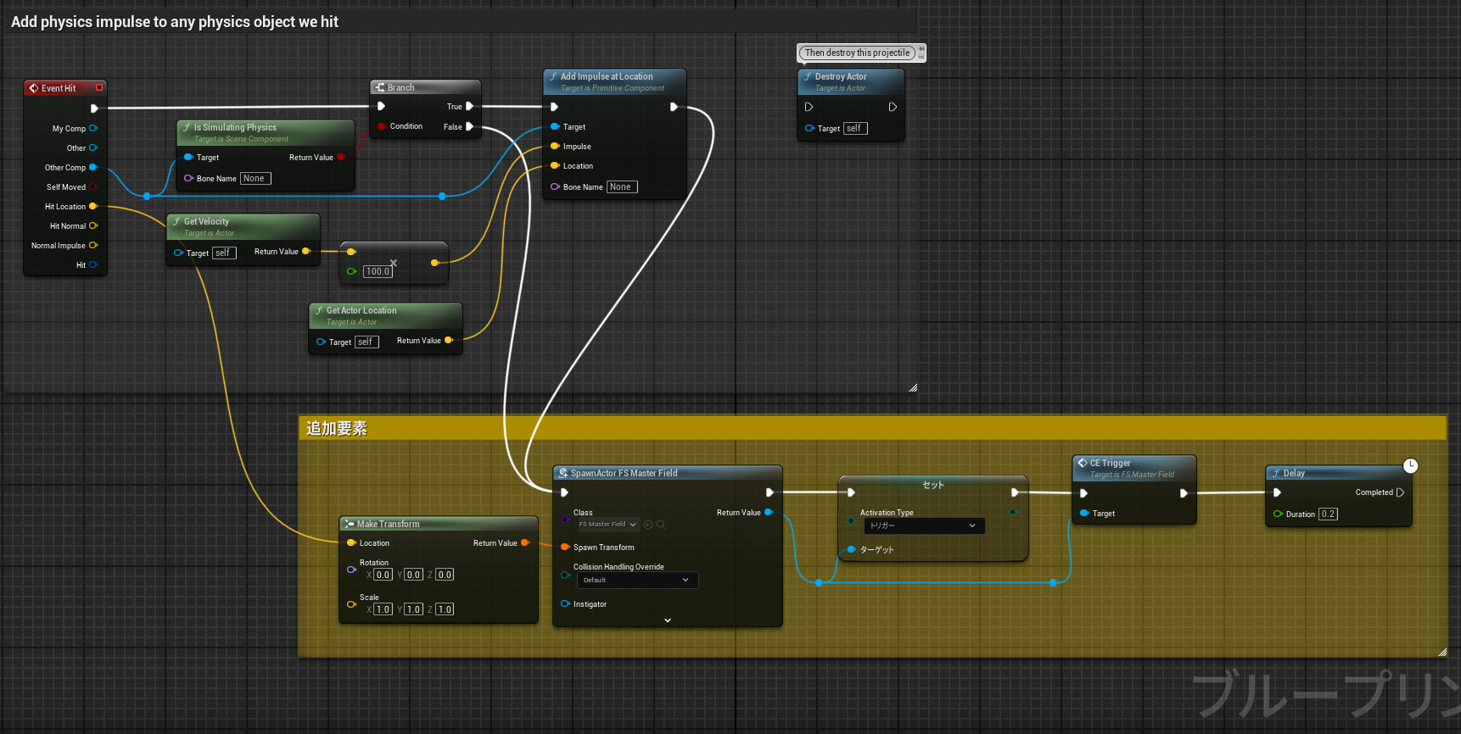Click the Location pin on Add Impulse at Location
This screenshot has height=734, width=1461.
tap(555, 165)
